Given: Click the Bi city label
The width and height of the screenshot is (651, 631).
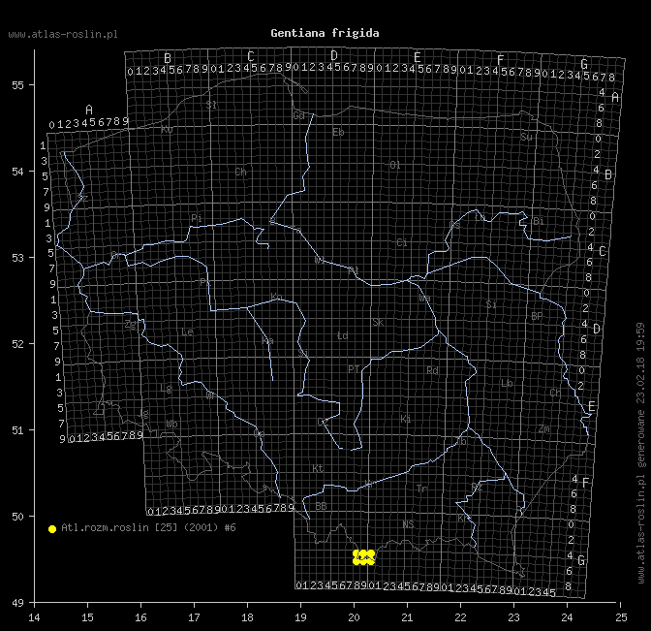Looking at the screenshot, I should point(539,221).
